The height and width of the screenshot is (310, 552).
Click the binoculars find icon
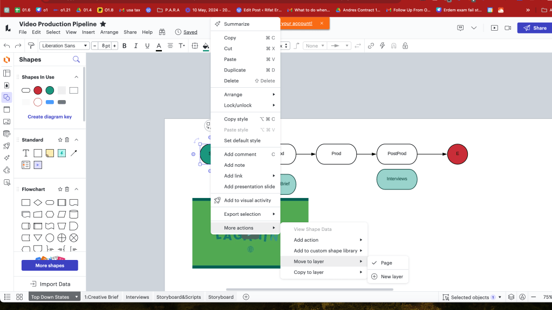(162, 32)
